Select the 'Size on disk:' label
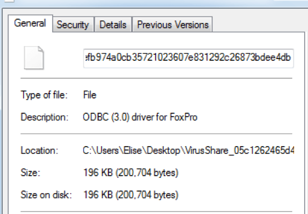Viewport: 308px width, 214px height. pyautogui.click(x=47, y=195)
